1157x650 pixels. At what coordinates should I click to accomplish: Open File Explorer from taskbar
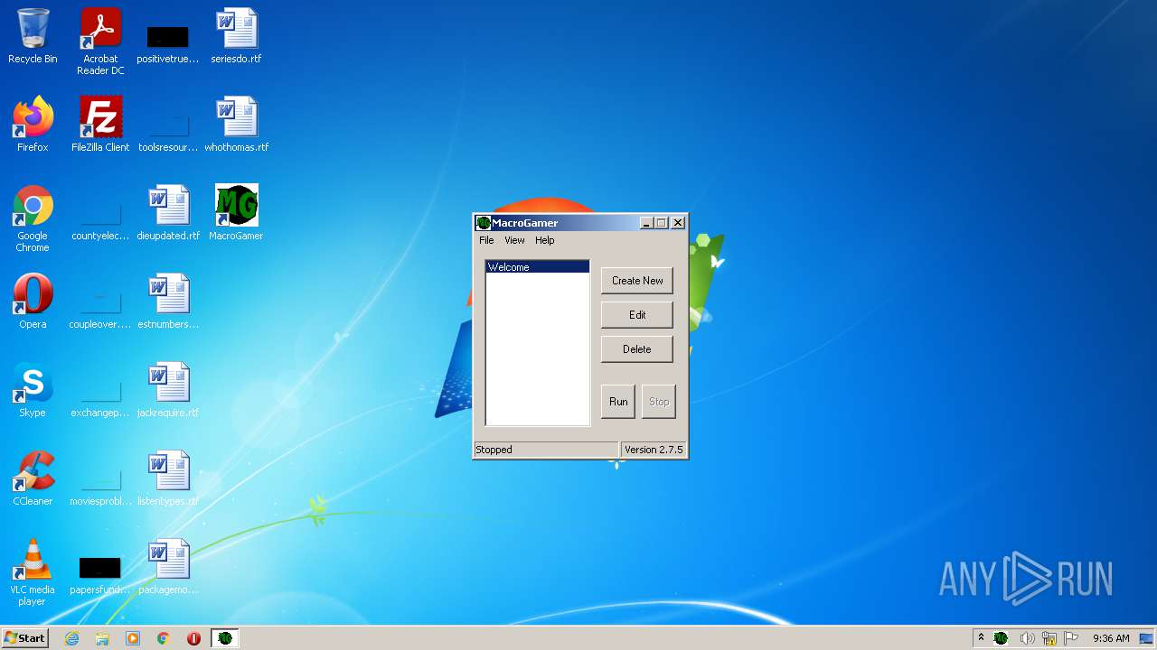point(102,638)
